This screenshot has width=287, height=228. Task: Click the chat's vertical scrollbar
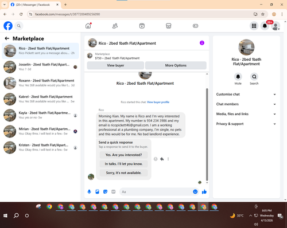click(207, 134)
